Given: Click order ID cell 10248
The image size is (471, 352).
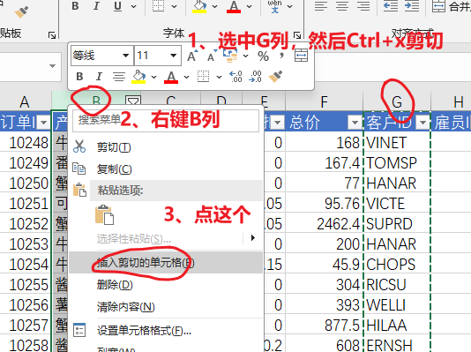Looking at the screenshot, I should (26, 143).
